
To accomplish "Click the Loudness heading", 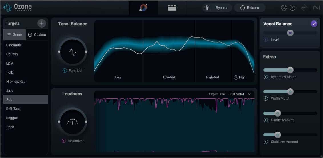I will 72,94.
